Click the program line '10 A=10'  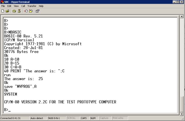point(12,59)
